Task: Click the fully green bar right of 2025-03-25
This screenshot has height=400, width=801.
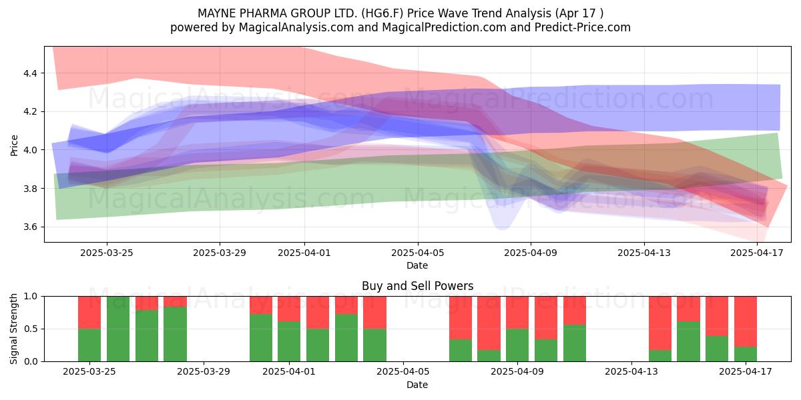Action: (118, 329)
